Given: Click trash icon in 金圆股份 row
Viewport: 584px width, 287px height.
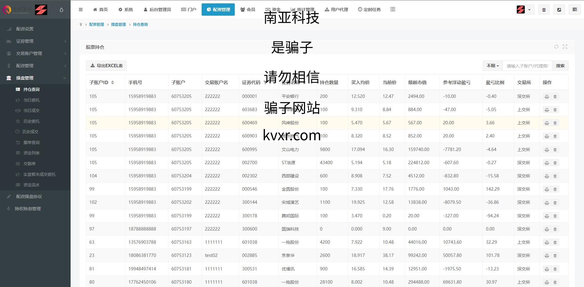Looking at the screenshot, I should (555, 189).
